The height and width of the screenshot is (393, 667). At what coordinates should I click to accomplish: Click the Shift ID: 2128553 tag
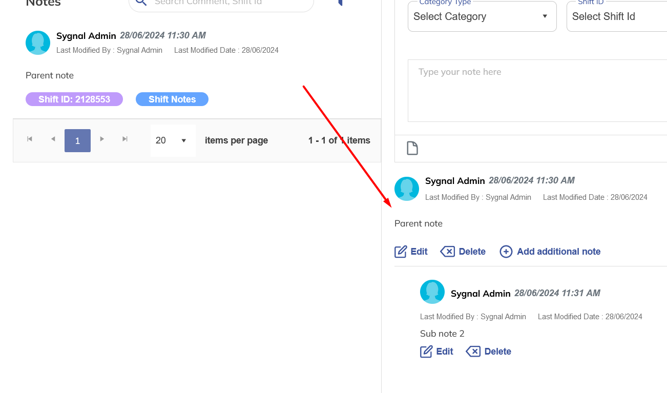[x=74, y=99]
